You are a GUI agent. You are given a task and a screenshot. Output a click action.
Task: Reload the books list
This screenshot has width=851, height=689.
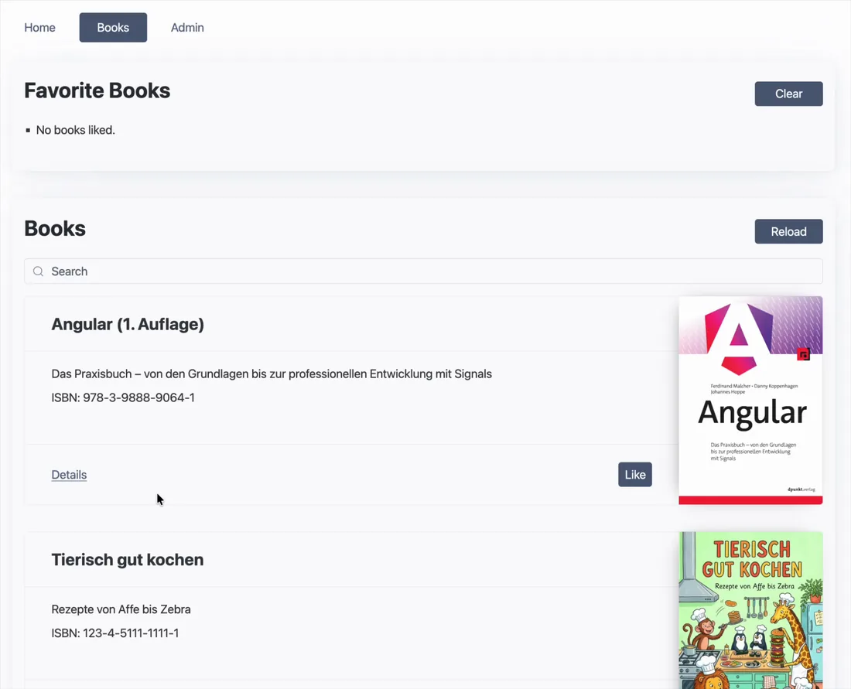[x=788, y=232]
